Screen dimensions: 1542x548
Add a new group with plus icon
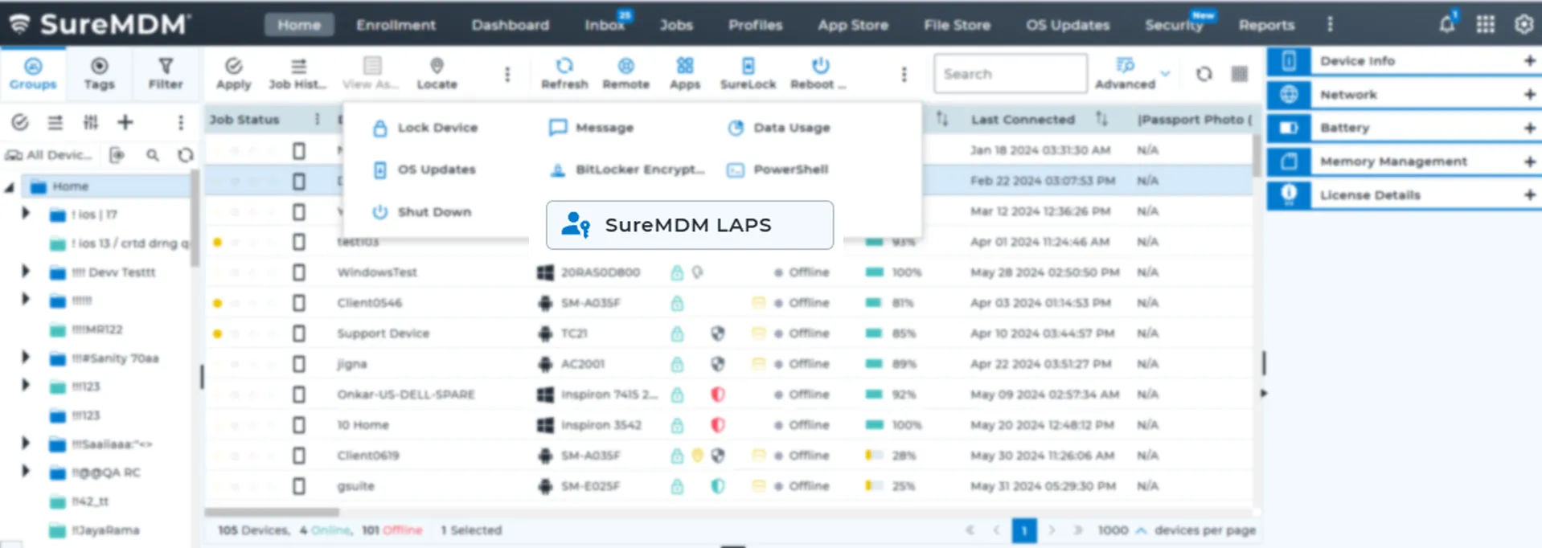(x=125, y=122)
